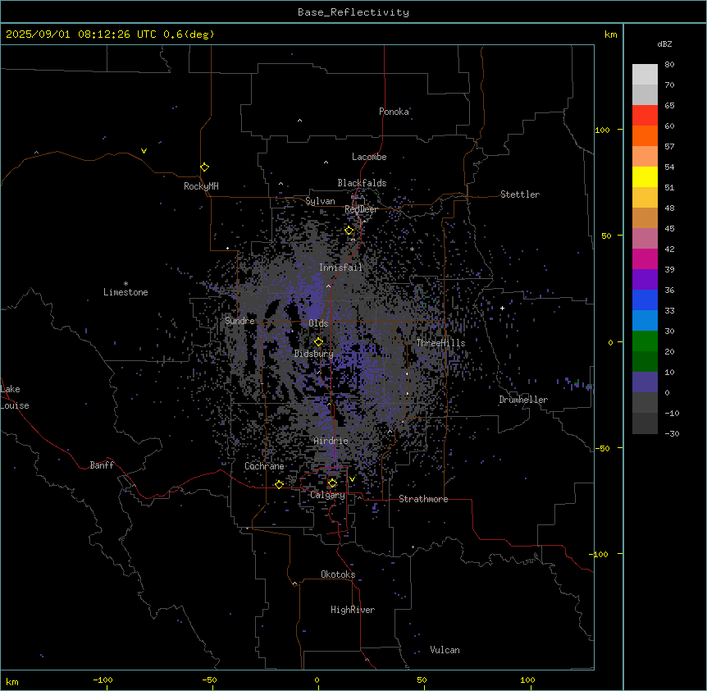Click the 100 tick on the vertical axis

(x=602, y=130)
